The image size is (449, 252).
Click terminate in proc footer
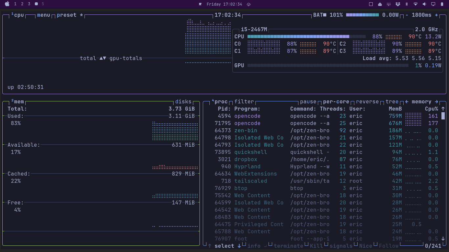coord(289,246)
